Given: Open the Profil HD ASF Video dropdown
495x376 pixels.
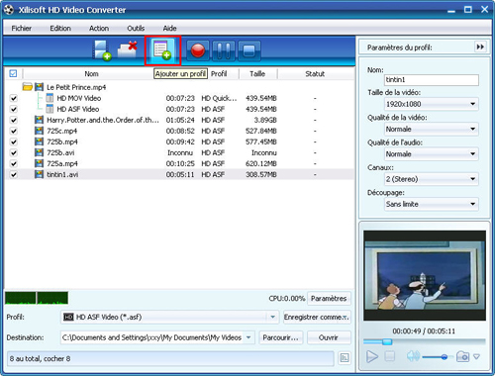Looking at the screenshot, I should click(272, 317).
